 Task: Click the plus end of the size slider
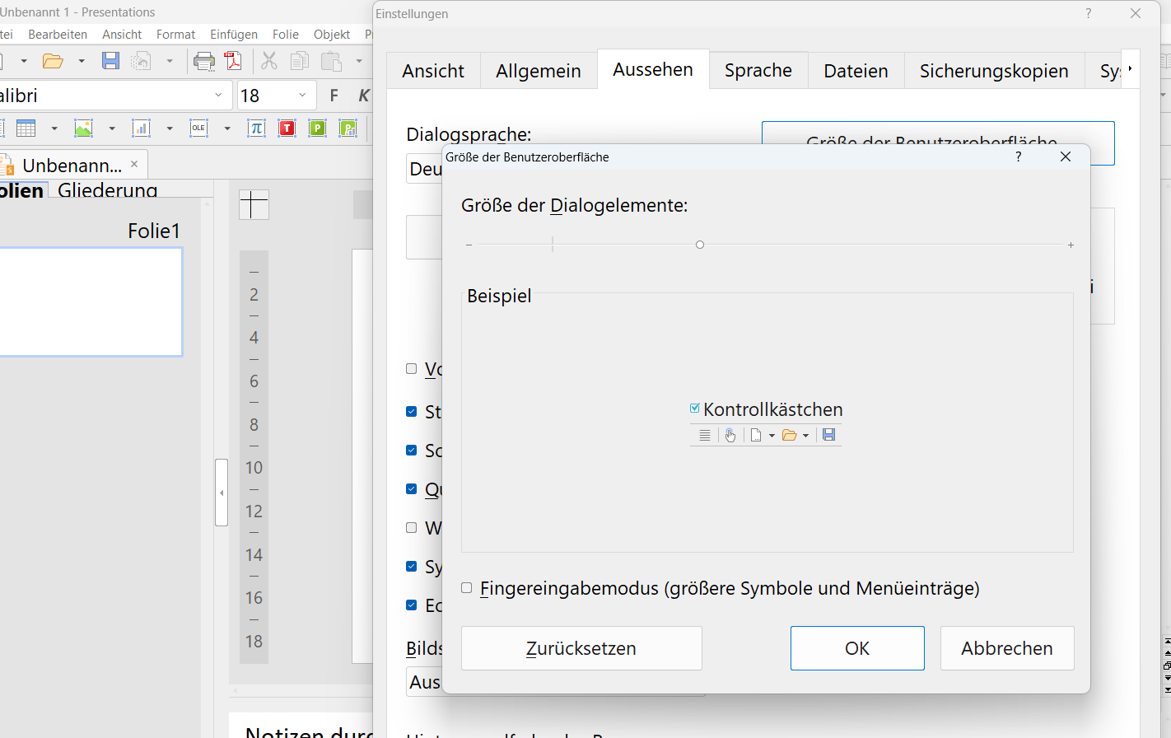point(1071,245)
